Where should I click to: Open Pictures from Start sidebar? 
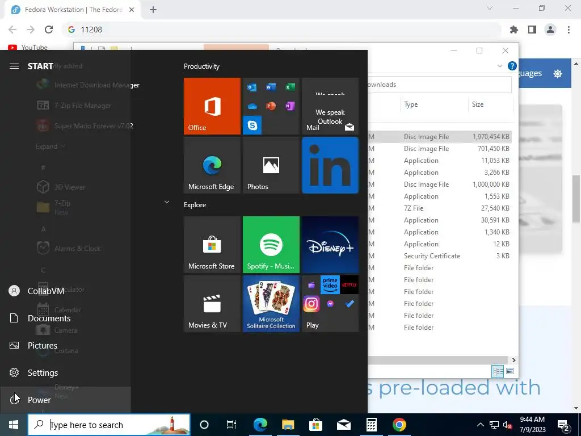[x=65, y=346]
